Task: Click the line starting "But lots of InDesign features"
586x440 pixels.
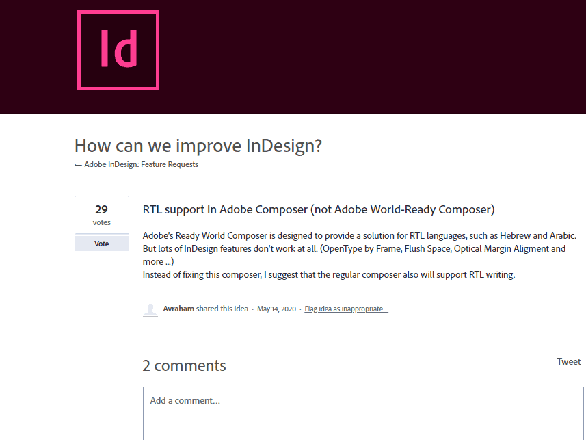Action: coord(354,248)
